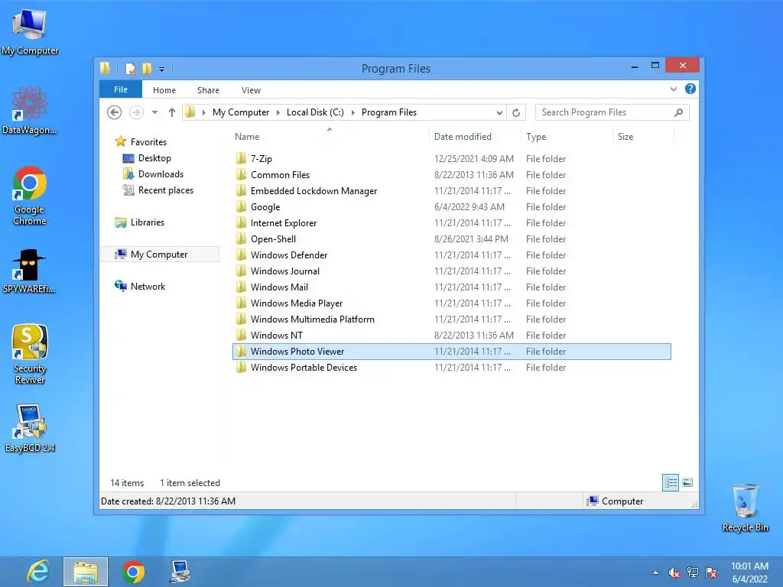Expand the arrow after My Computer breadcrumb
783x587 pixels.
pyautogui.click(x=278, y=113)
